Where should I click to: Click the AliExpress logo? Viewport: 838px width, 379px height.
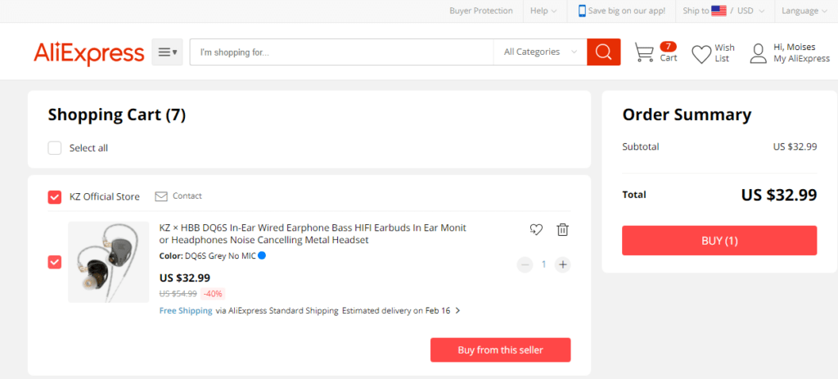click(88, 54)
